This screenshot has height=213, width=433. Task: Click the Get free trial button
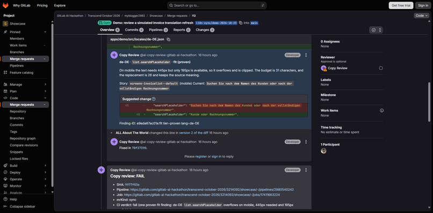pyautogui.click(x=401, y=5)
